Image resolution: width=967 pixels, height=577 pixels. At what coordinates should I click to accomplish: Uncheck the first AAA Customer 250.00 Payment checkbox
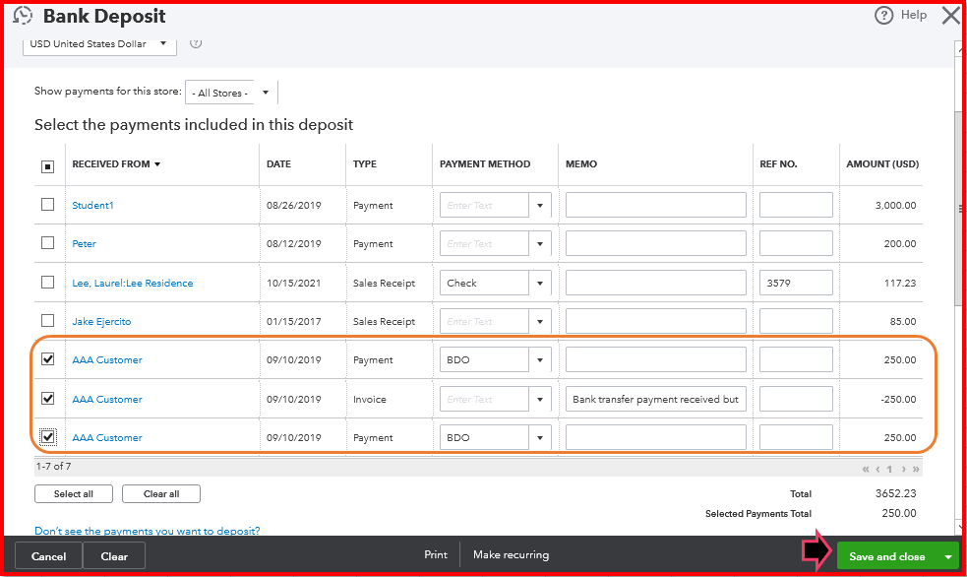point(47,359)
